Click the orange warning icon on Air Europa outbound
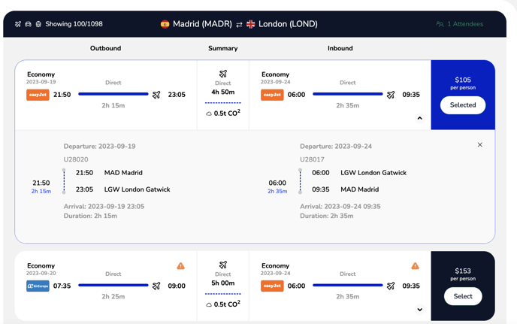The height and width of the screenshot is (324, 517). (x=180, y=266)
